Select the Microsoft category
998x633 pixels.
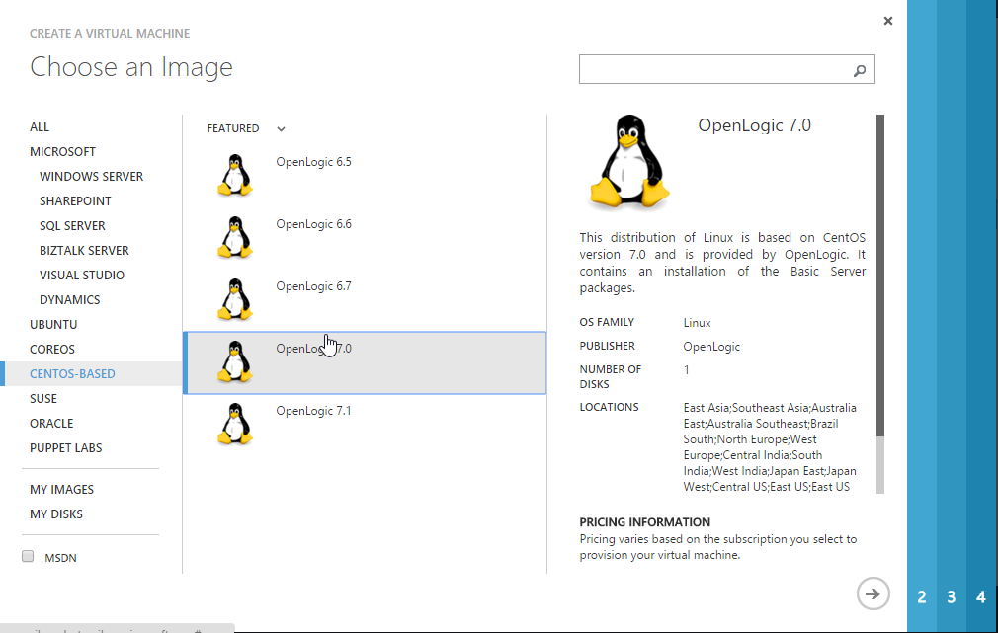pos(62,152)
